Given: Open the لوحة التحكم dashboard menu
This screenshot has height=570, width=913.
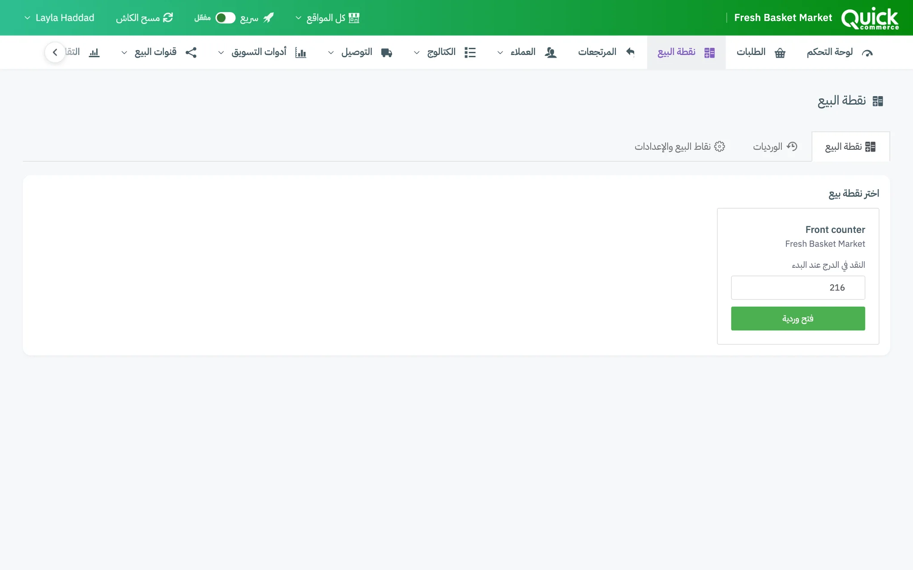Looking at the screenshot, I should [840, 52].
